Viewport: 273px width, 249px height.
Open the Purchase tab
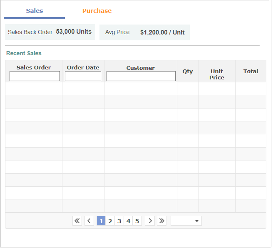pyautogui.click(x=97, y=11)
